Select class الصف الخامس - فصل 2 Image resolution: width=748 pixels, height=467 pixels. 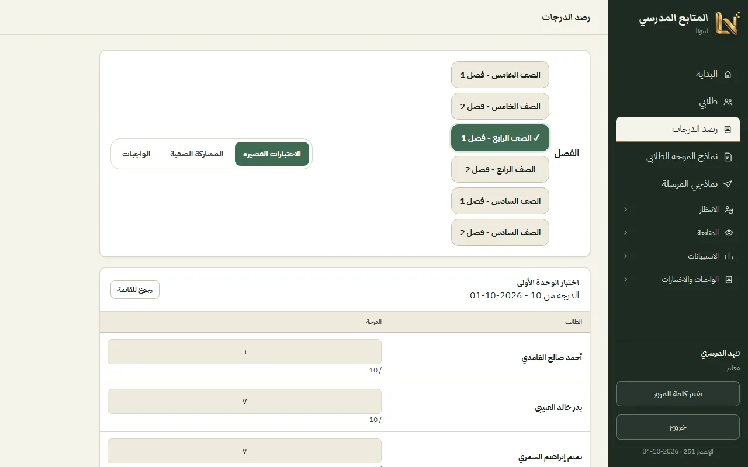[x=500, y=106]
